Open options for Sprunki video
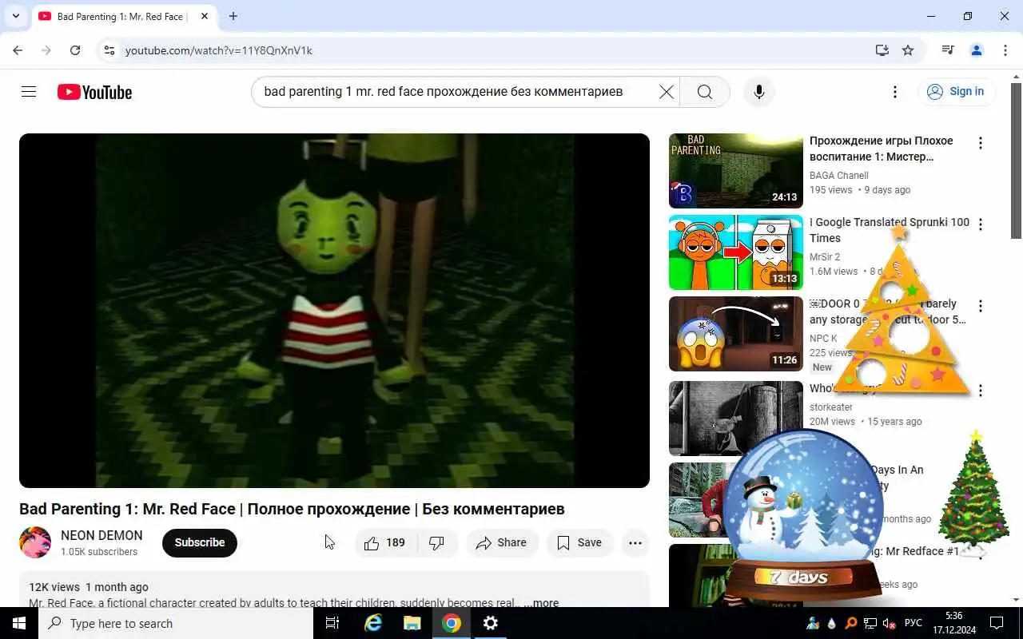Image resolution: width=1023 pixels, height=639 pixels. (981, 224)
